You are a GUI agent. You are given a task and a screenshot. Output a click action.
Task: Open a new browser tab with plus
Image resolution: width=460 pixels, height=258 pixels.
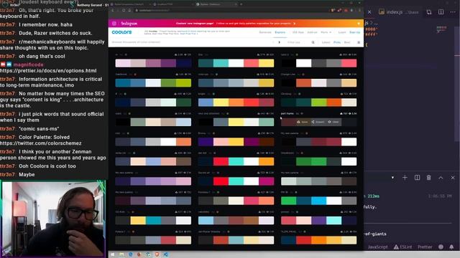[241, 4]
